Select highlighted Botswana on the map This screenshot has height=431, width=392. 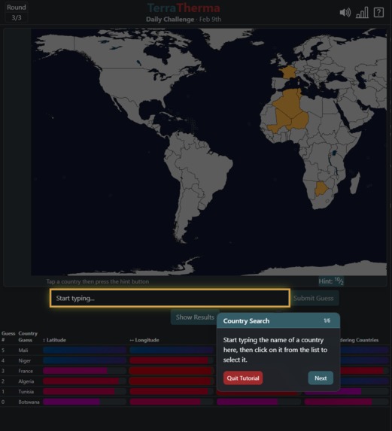pyautogui.click(x=321, y=189)
